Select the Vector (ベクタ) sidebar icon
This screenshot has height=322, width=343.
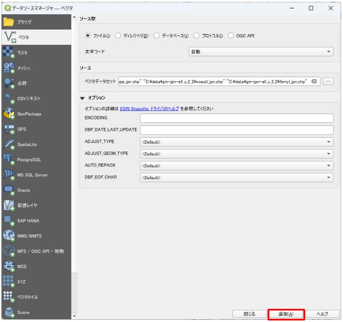coord(10,37)
